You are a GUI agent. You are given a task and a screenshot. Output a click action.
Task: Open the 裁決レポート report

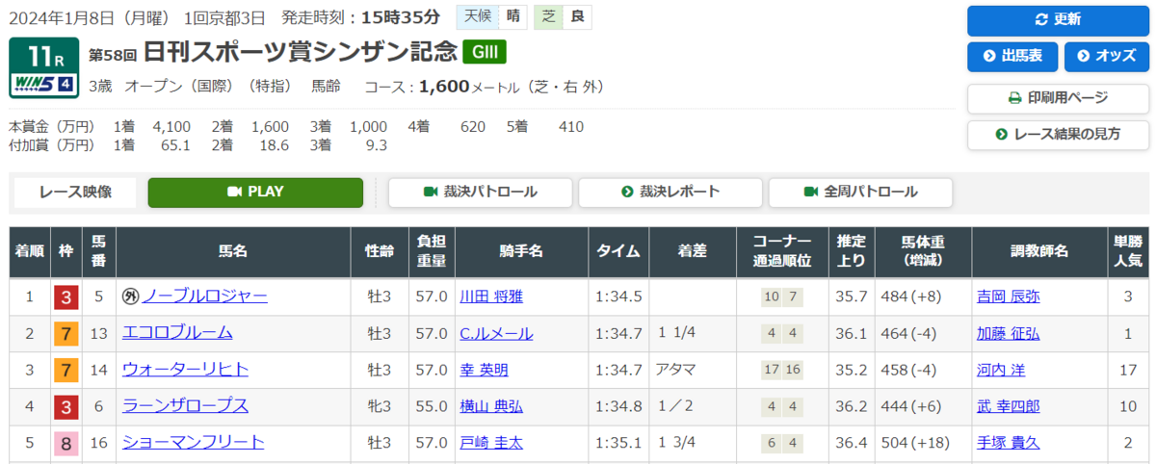(x=670, y=193)
